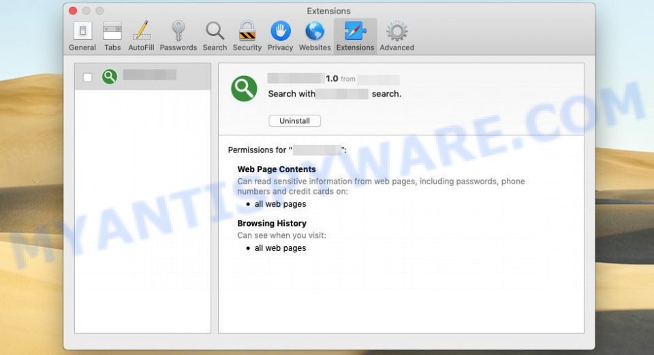
Task: Click the 'Can see when you visit:' text
Action: click(281, 235)
